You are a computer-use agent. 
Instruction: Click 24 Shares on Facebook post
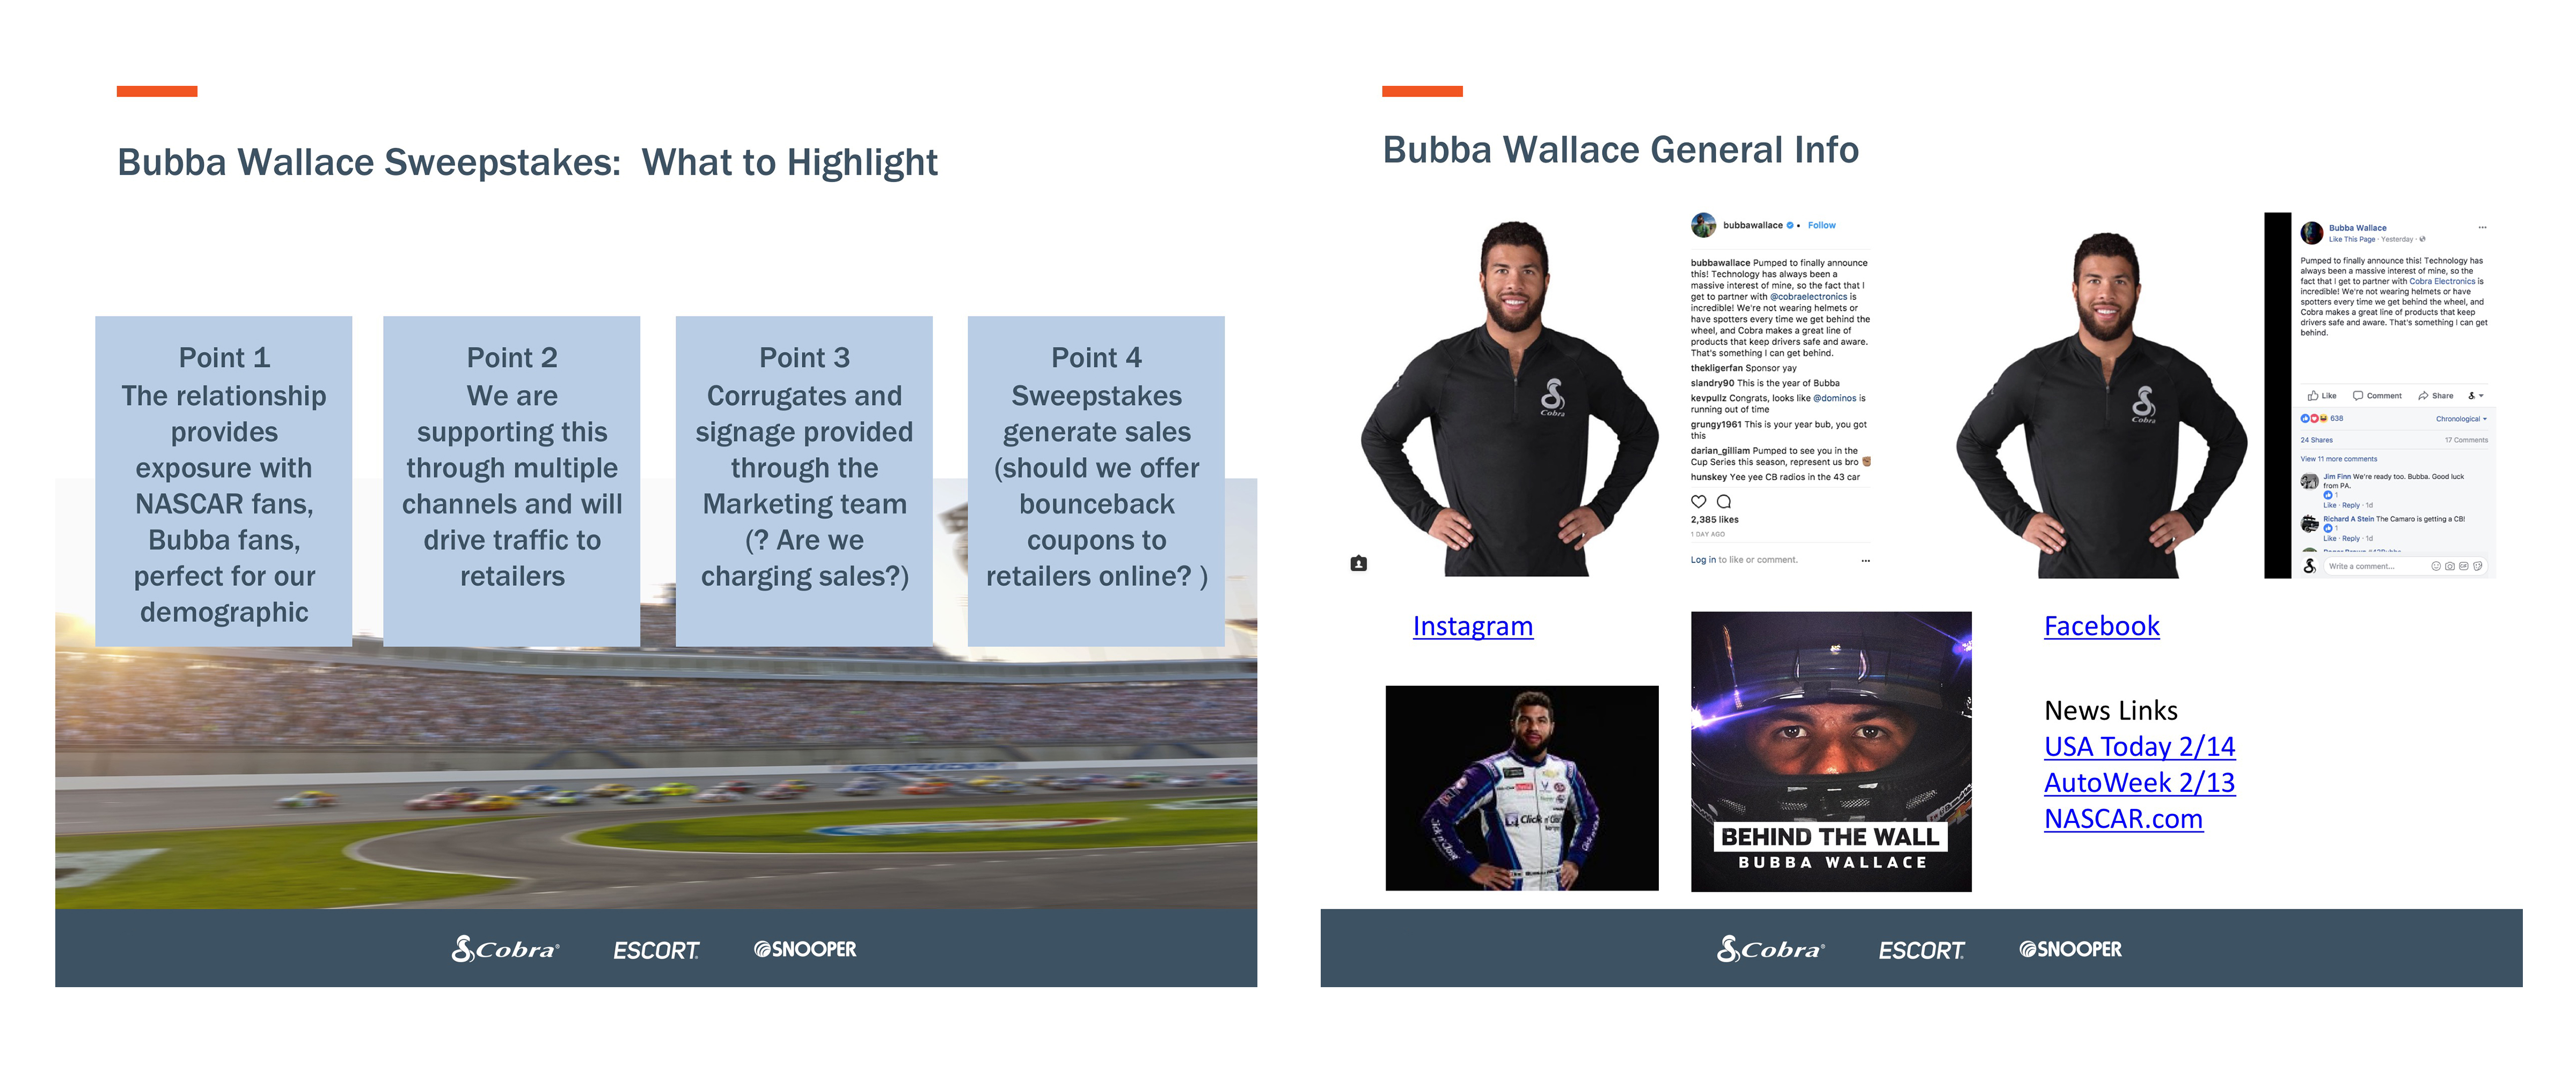(x=2316, y=440)
